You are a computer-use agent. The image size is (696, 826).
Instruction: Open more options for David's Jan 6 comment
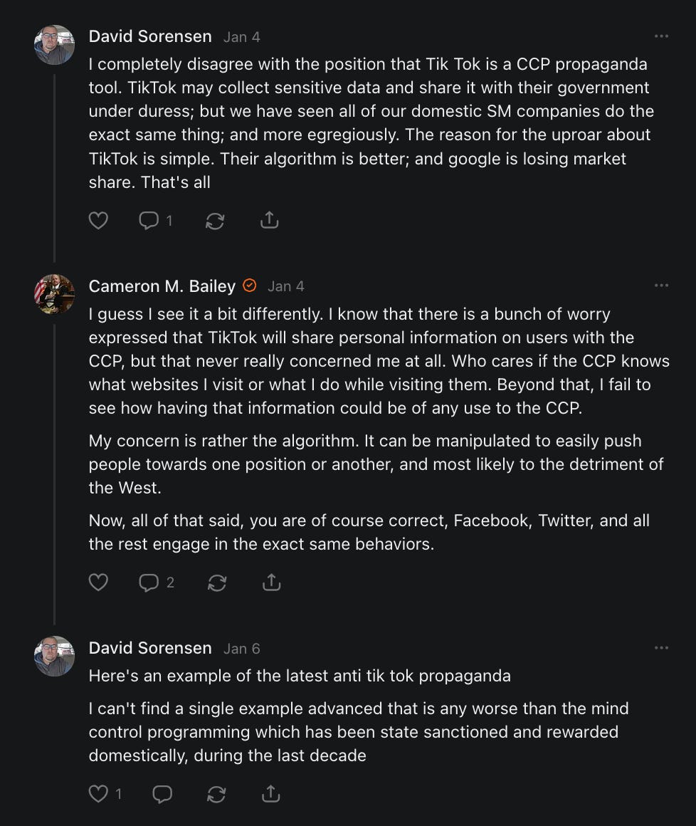[x=661, y=648]
